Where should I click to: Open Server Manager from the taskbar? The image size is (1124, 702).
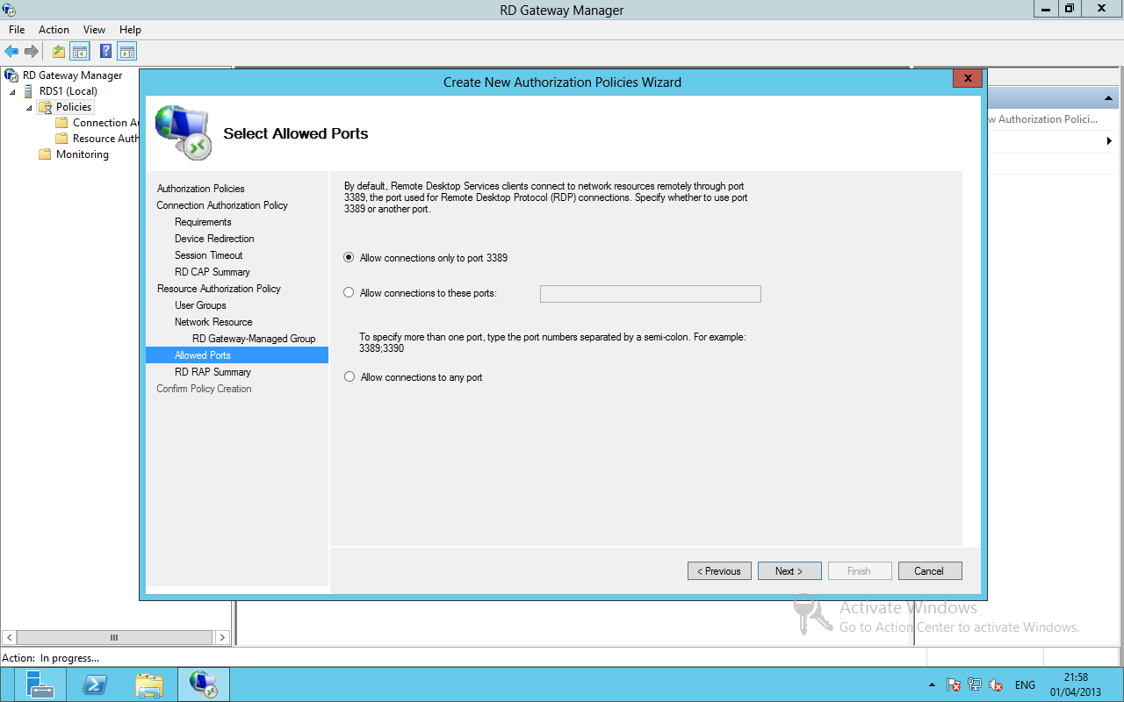(x=40, y=684)
